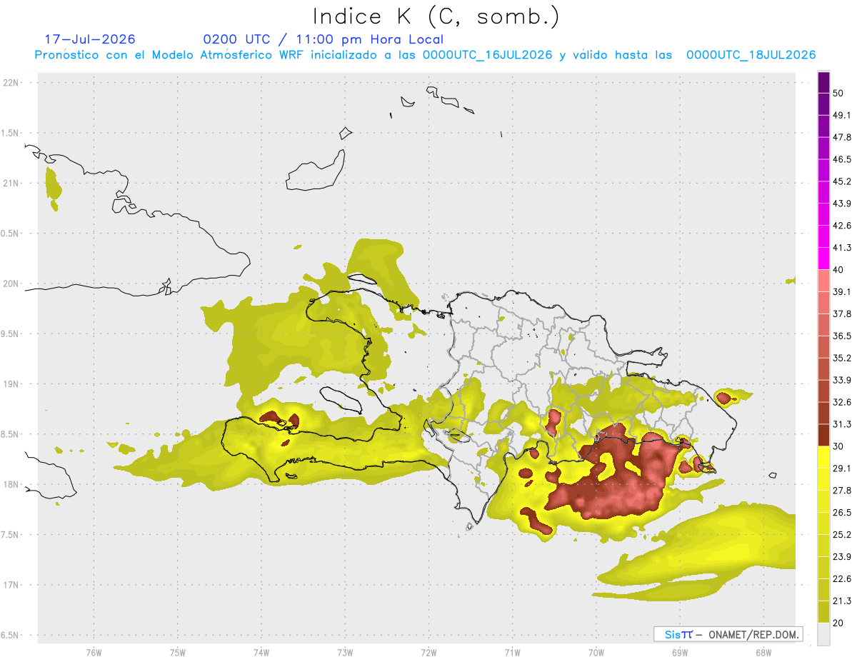Click the '73W' longitude label
This screenshot has width=857, height=662.
(x=344, y=652)
